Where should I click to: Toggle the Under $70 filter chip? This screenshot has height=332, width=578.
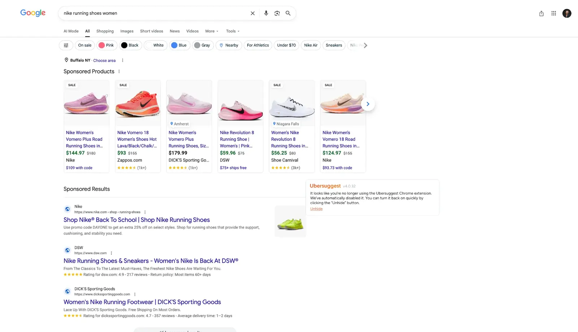[x=286, y=45]
